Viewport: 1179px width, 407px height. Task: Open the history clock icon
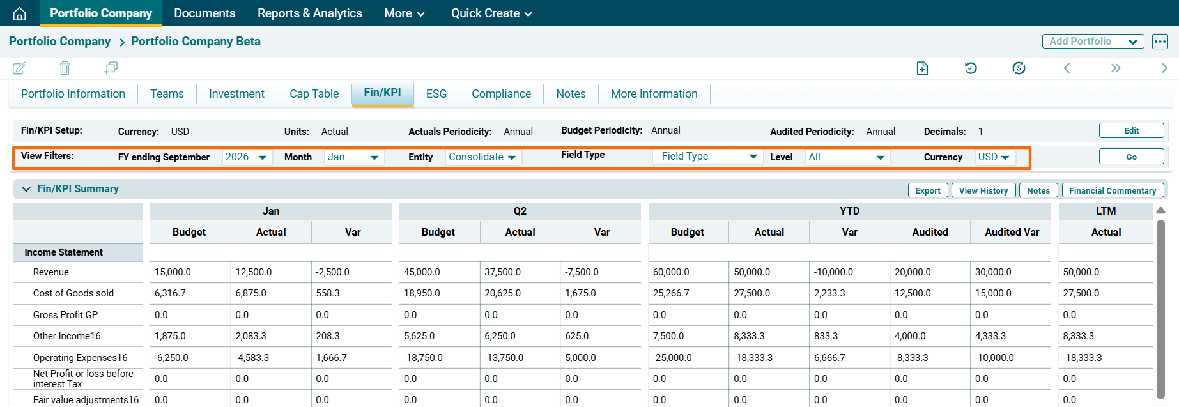coord(971,68)
